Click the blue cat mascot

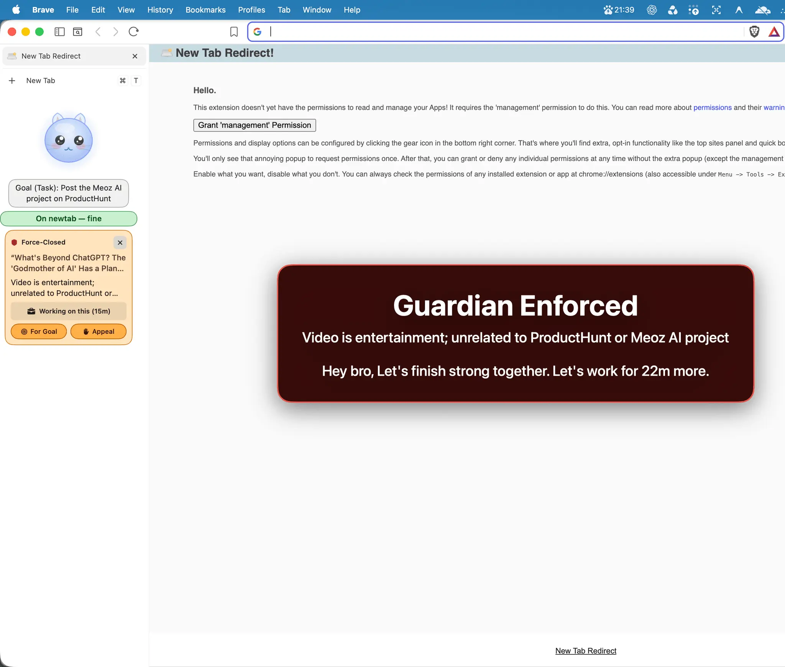tap(69, 138)
